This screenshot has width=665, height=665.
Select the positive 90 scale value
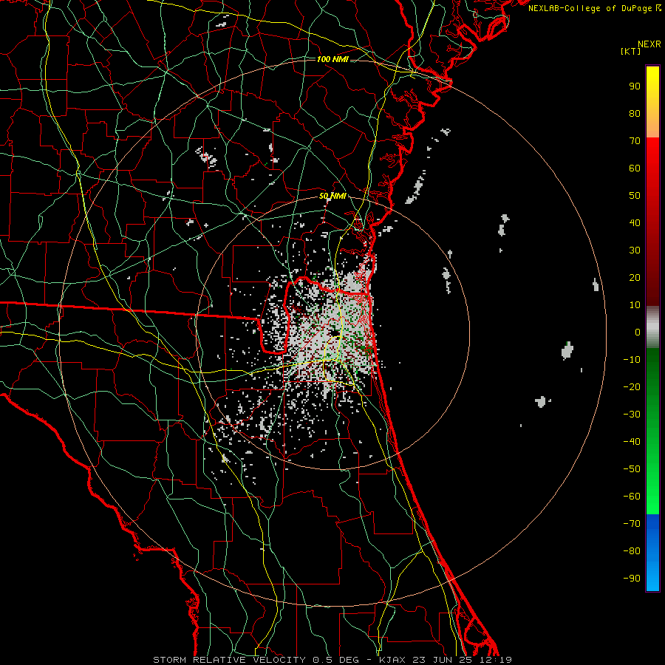tap(635, 86)
